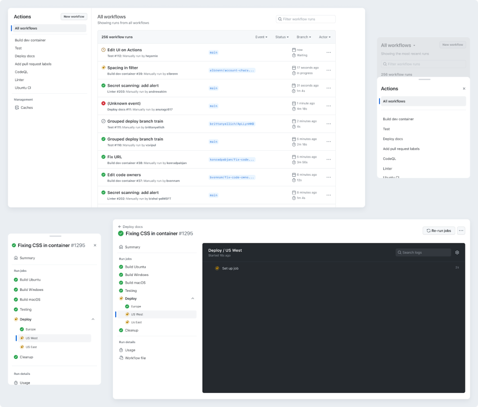Viewport: 478px width, 407px height.
Task: Click the back arrow to Deploy docs
Action: (119, 227)
